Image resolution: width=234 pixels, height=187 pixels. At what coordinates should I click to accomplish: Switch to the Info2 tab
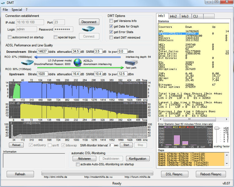click(173, 16)
